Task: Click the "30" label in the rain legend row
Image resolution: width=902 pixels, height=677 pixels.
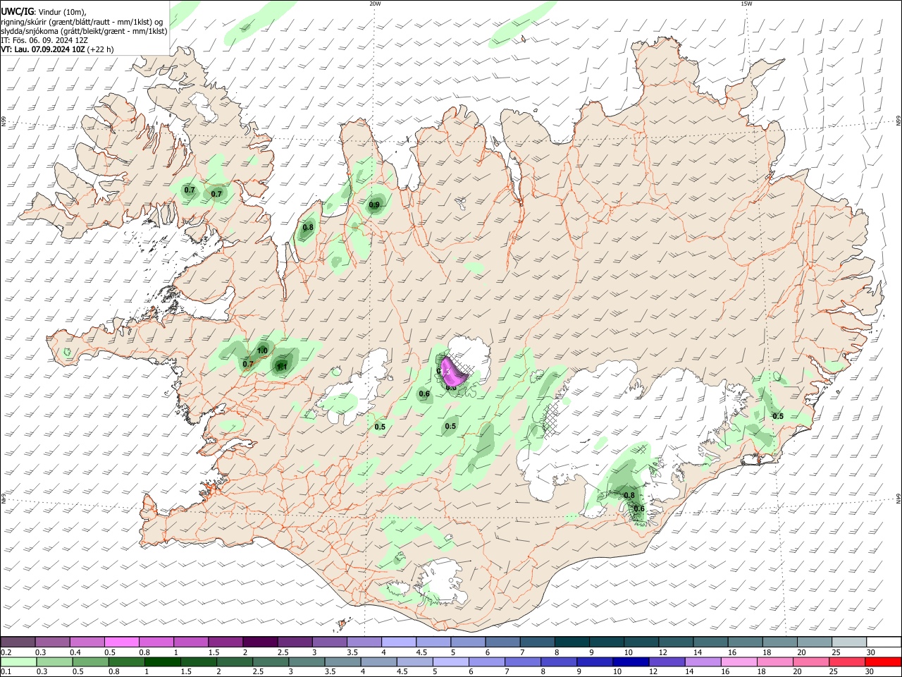Action: tap(869, 672)
